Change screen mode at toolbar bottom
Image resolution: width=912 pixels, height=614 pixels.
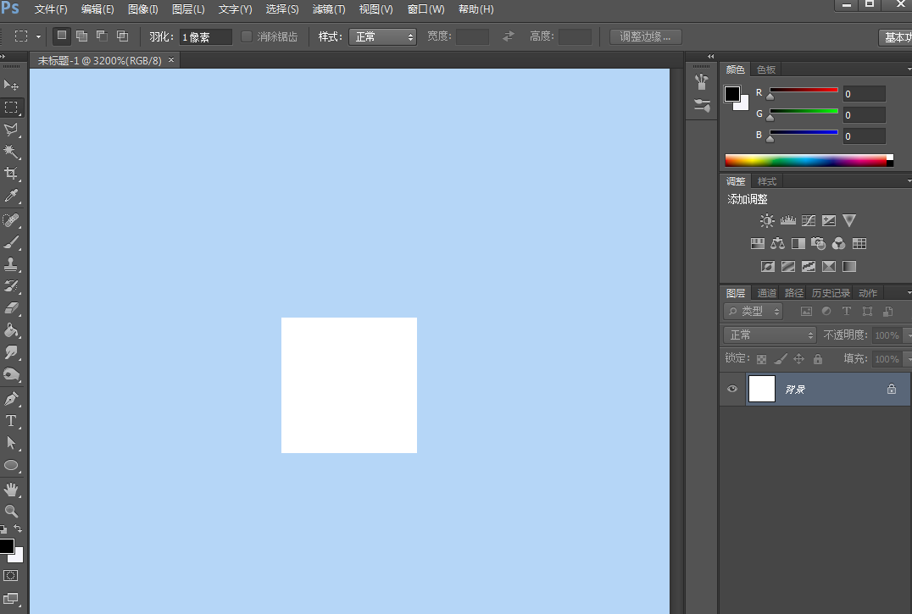[x=11, y=599]
